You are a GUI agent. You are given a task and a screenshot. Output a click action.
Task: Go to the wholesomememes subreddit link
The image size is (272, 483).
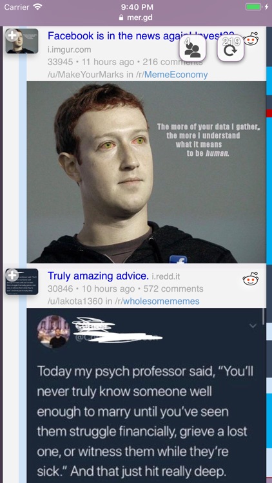(x=161, y=301)
